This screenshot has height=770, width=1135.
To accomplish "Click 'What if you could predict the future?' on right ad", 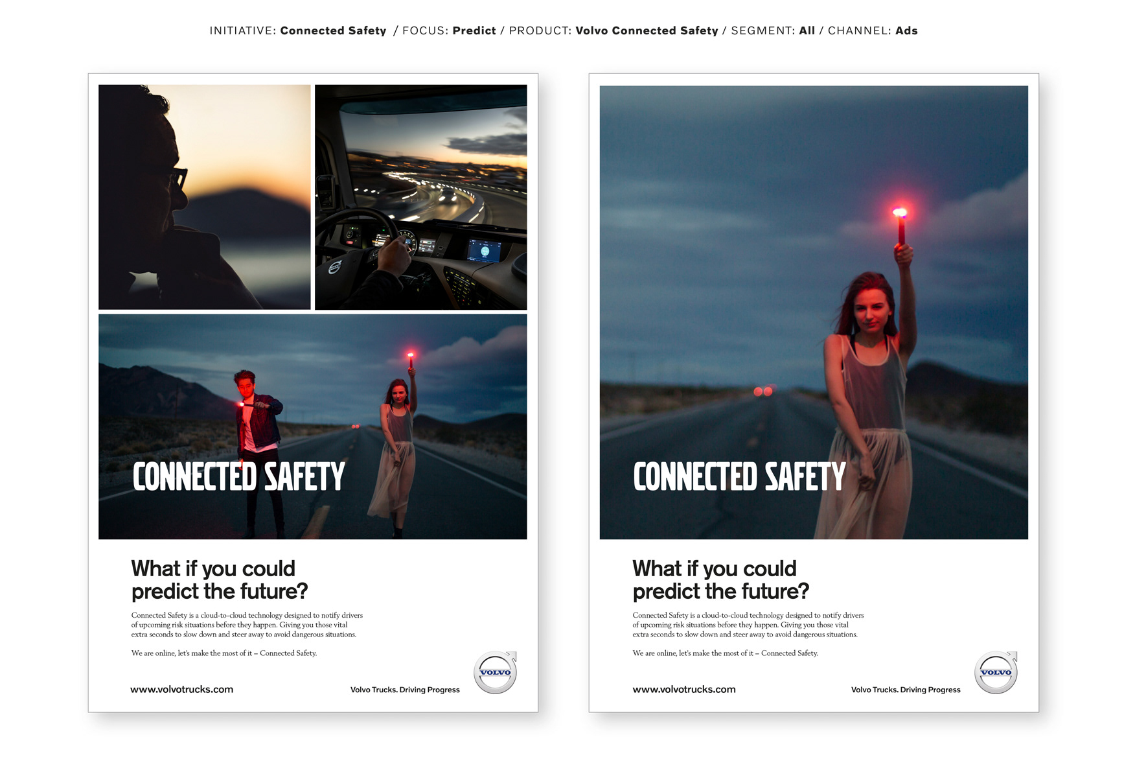I will click(721, 580).
